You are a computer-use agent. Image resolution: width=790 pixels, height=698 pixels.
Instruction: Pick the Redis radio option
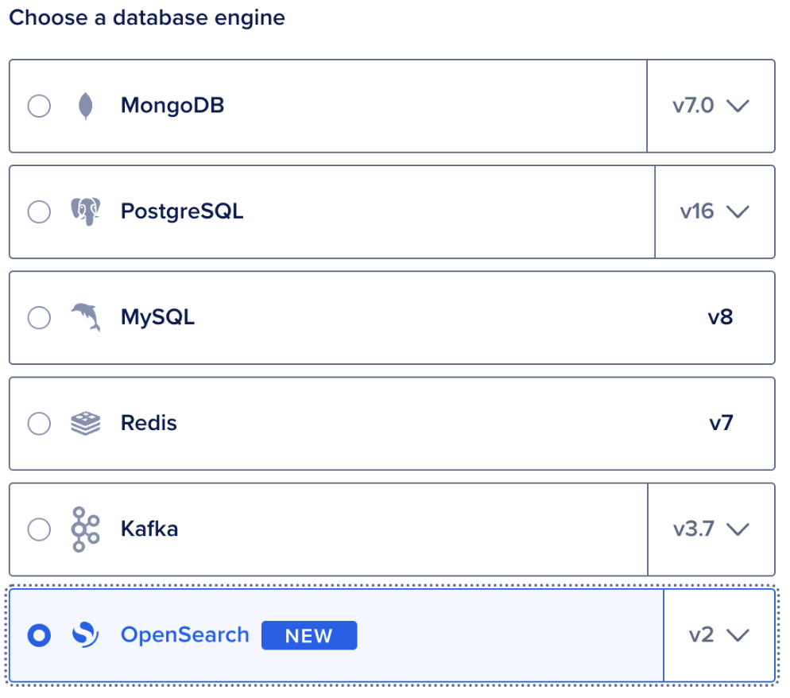39,424
